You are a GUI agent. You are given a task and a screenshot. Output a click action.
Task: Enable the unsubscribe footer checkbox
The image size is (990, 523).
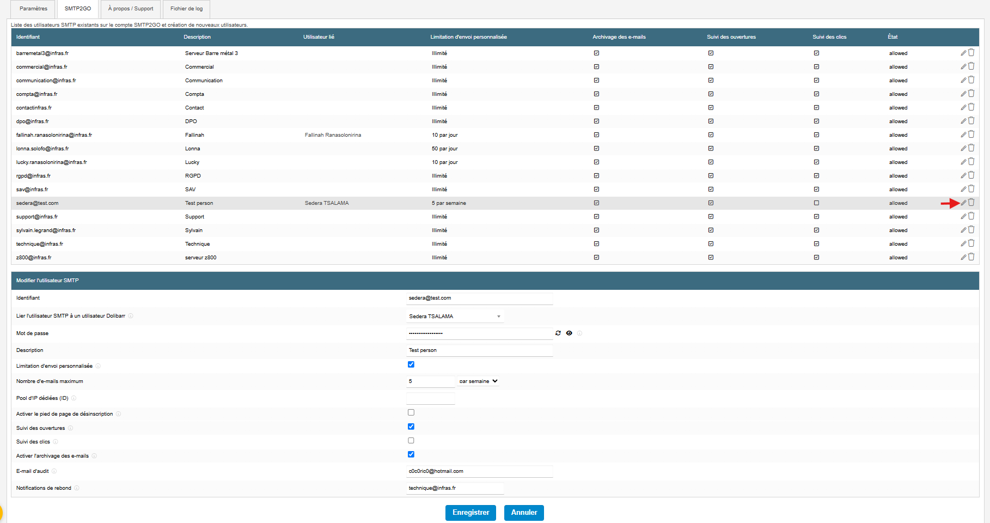pos(411,412)
